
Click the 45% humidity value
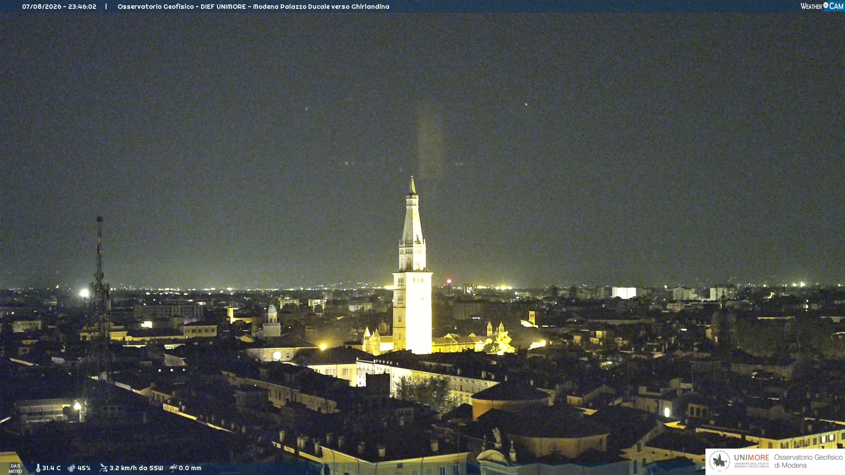tap(84, 468)
